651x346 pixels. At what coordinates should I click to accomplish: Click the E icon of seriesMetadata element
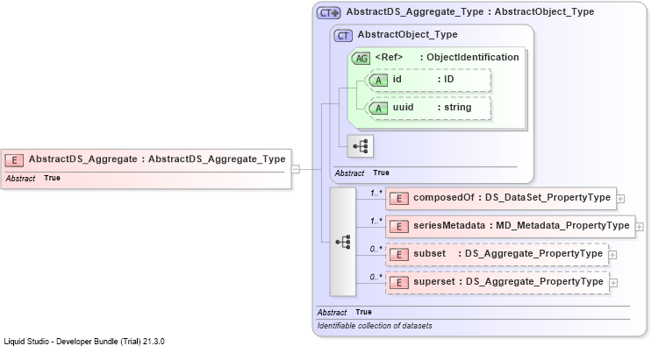(399, 227)
